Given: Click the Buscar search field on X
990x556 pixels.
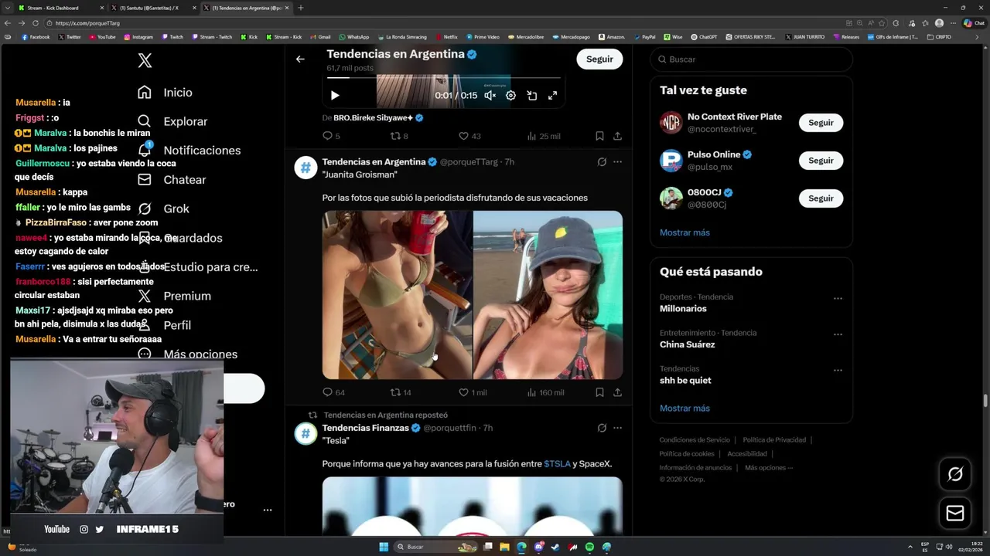Looking at the screenshot, I should pos(751,59).
